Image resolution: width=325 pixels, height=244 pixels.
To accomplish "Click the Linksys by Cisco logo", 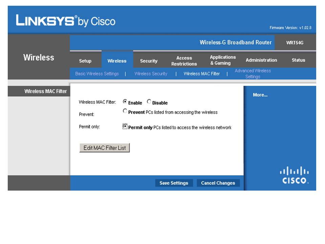I will pos(65,21).
